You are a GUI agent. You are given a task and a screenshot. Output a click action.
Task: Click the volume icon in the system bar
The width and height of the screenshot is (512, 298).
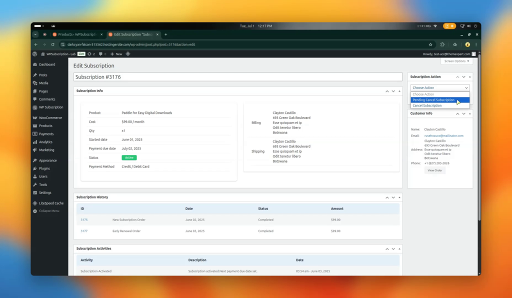(469, 26)
